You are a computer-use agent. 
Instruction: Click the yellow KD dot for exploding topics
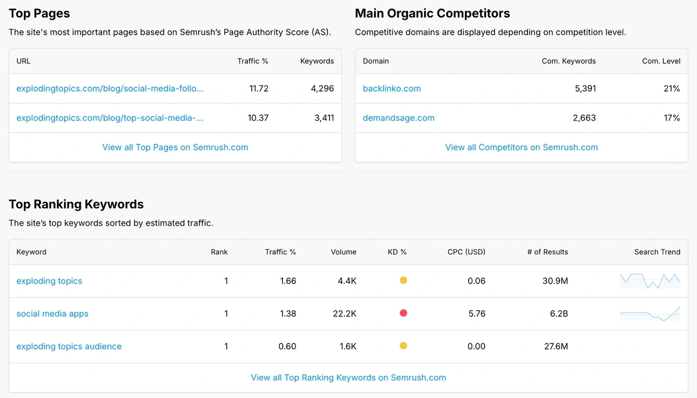403,281
